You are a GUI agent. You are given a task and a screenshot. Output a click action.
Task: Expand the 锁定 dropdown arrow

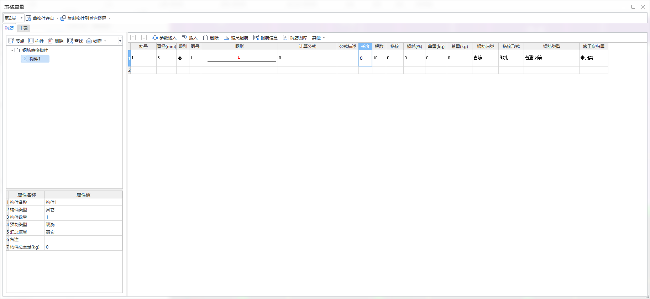click(x=105, y=41)
